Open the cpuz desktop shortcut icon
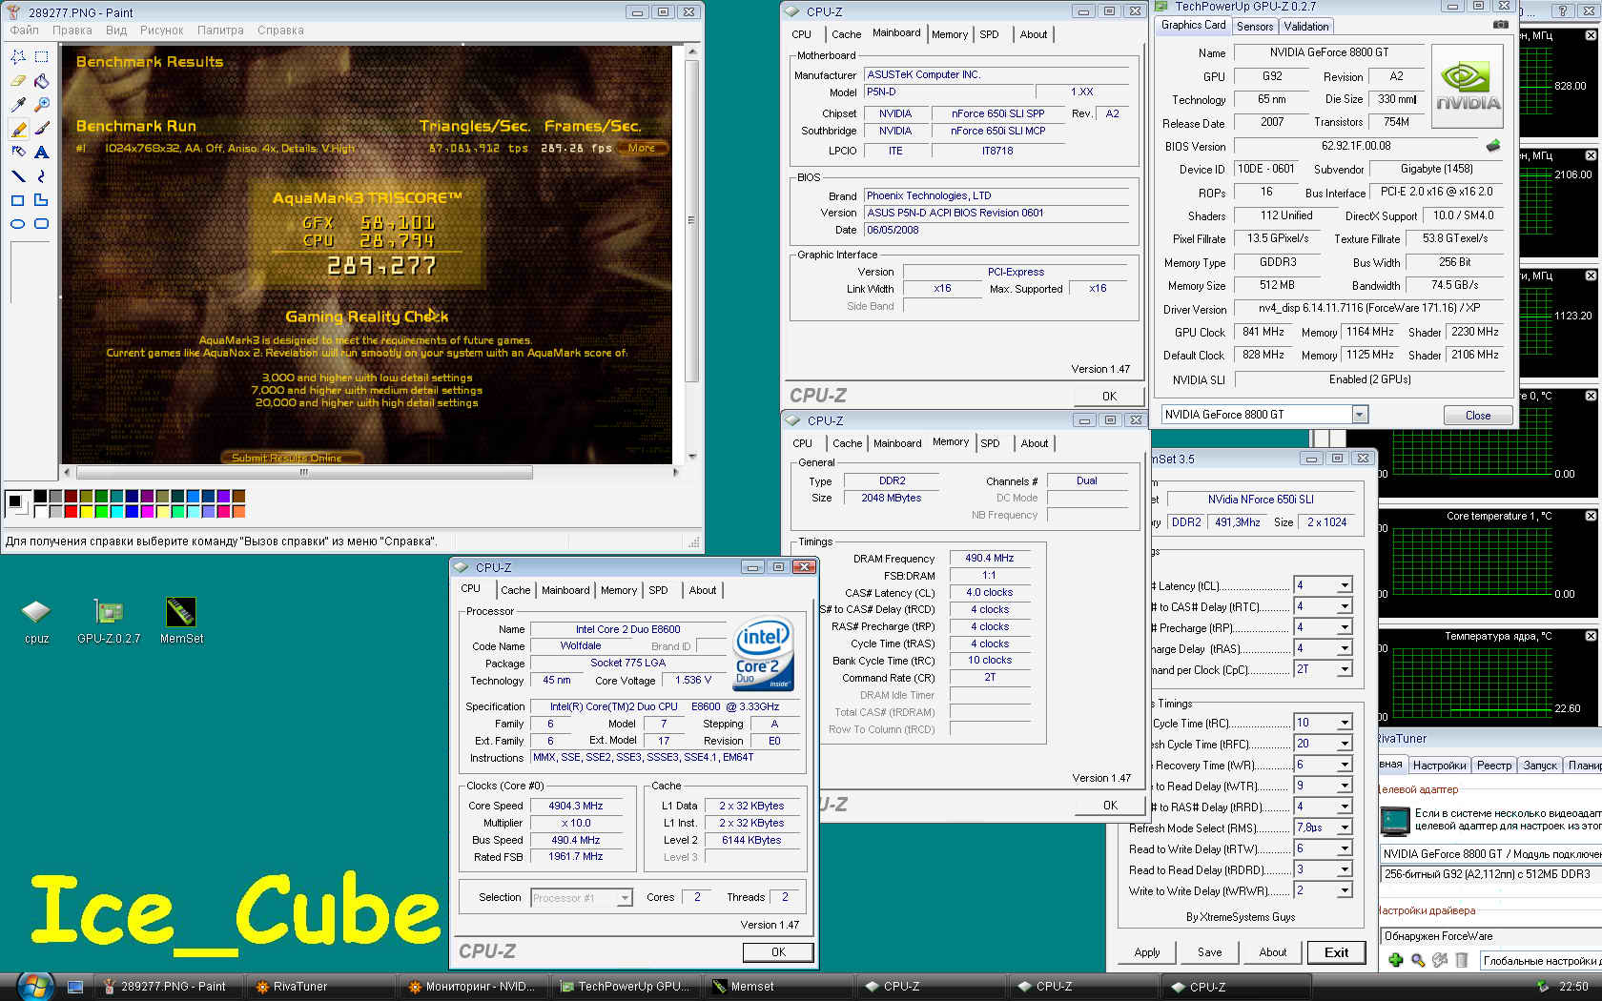The height and width of the screenshot is (1001, 1602). pos(36,622)
